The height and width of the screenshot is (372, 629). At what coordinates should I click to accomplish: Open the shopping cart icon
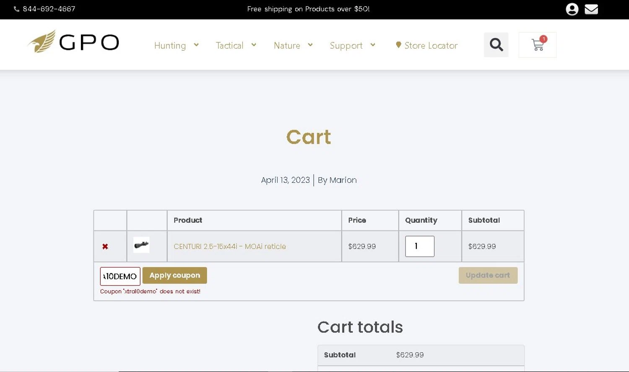[538, 44]
